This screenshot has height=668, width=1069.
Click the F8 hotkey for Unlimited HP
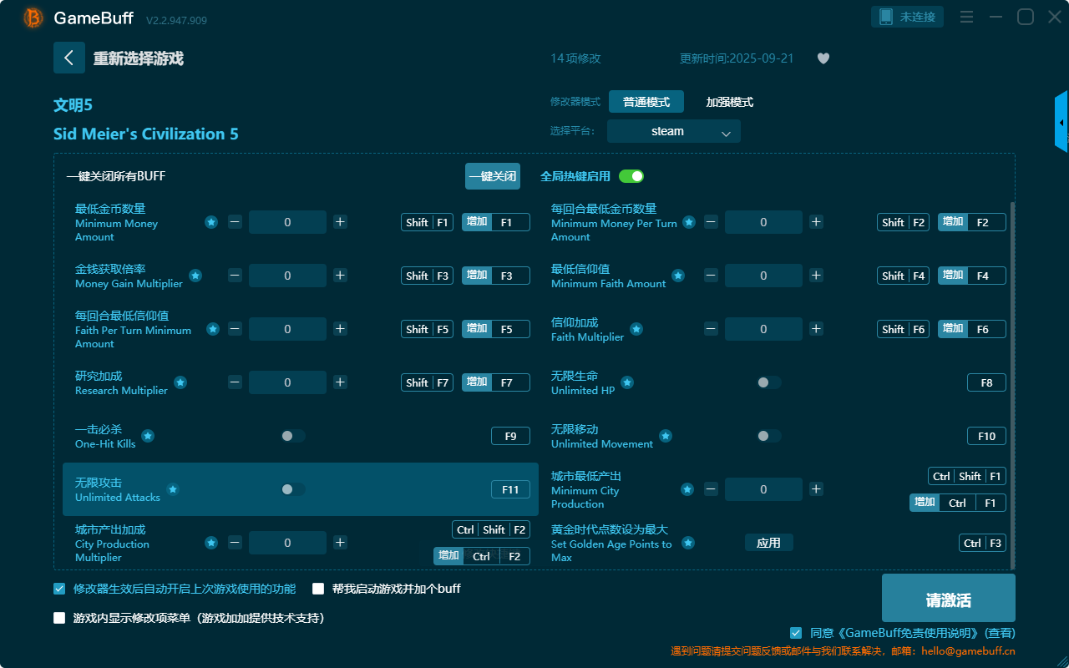(987, 382)
